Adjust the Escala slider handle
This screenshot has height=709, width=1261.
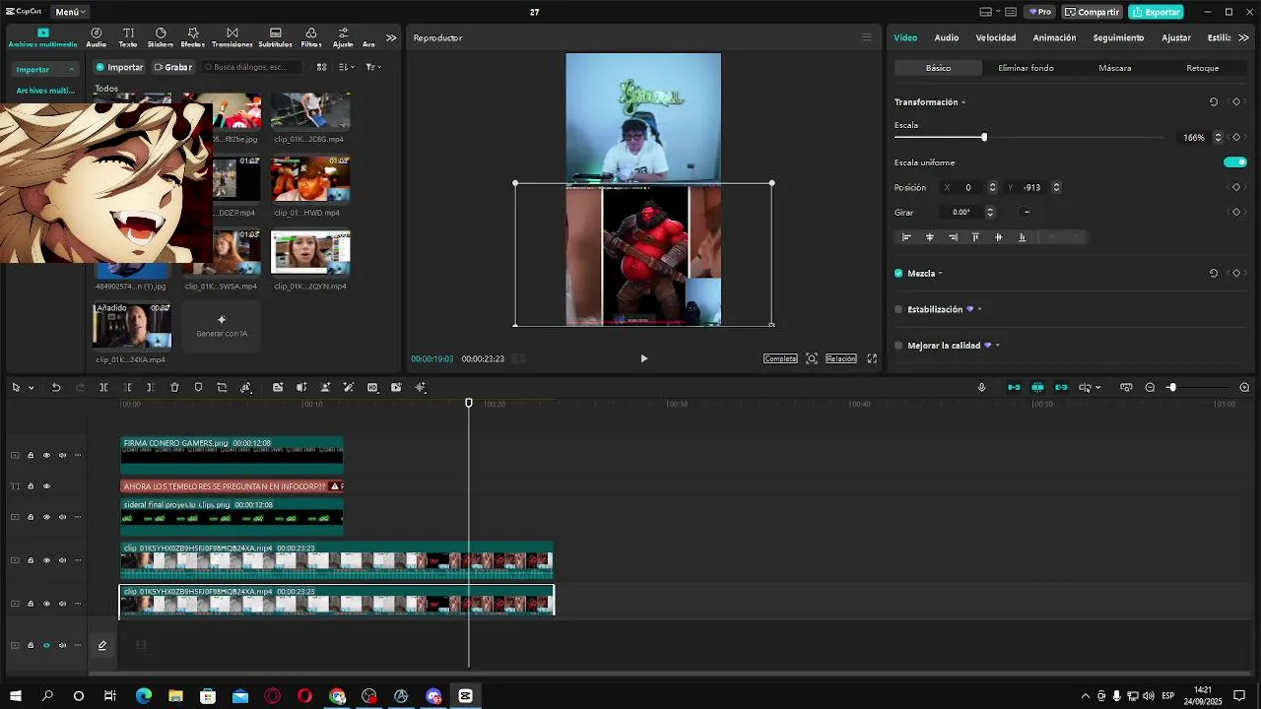983,137
